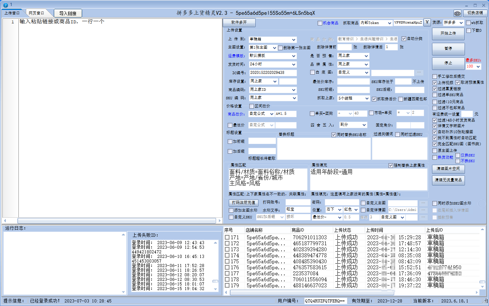The height and width of the screenshot is (306, 489).
Task: Click scroll-down arrow in 运行日志 panel
Action: point(123,292)
